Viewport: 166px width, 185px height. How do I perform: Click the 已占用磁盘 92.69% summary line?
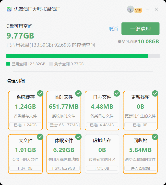(x=51, y=45)
